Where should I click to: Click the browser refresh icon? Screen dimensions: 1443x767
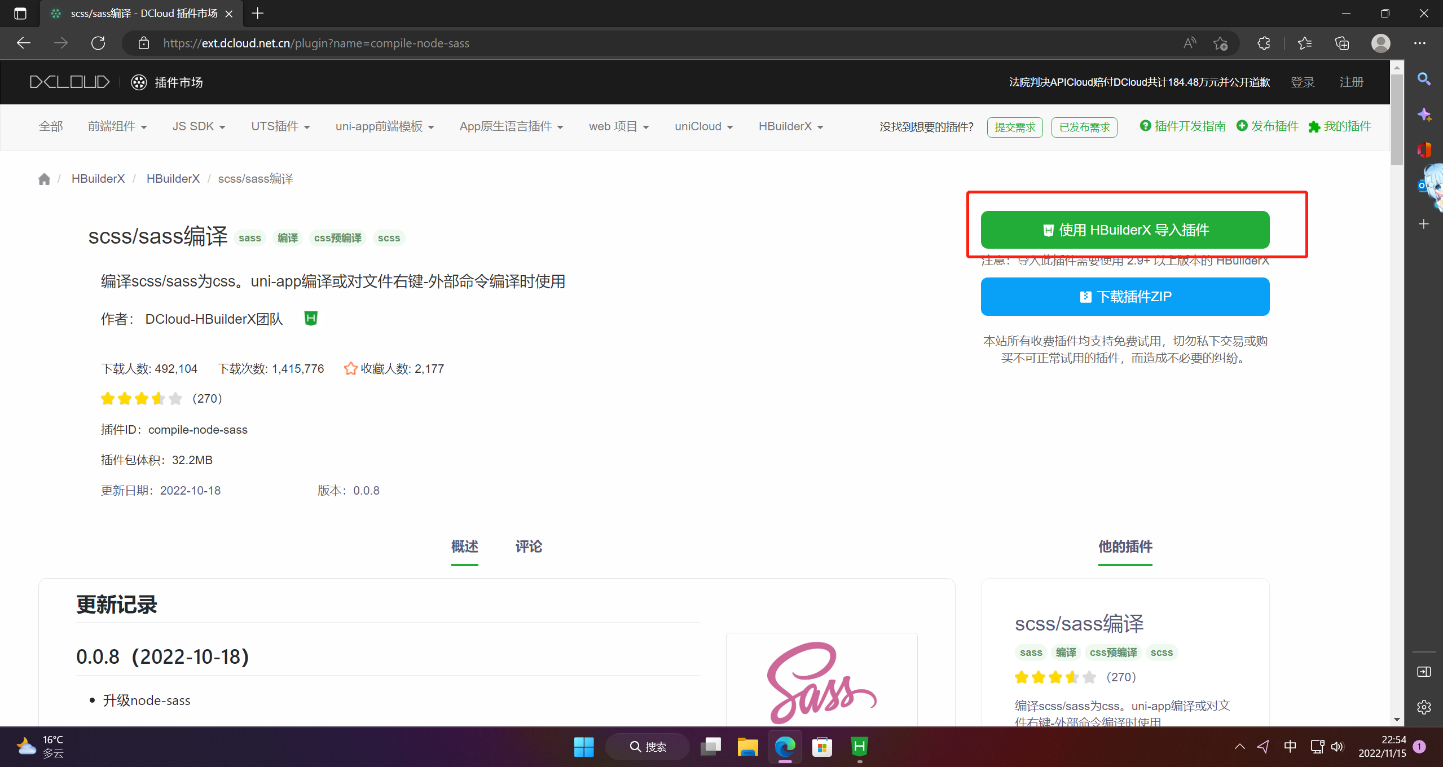pos(98,43)
